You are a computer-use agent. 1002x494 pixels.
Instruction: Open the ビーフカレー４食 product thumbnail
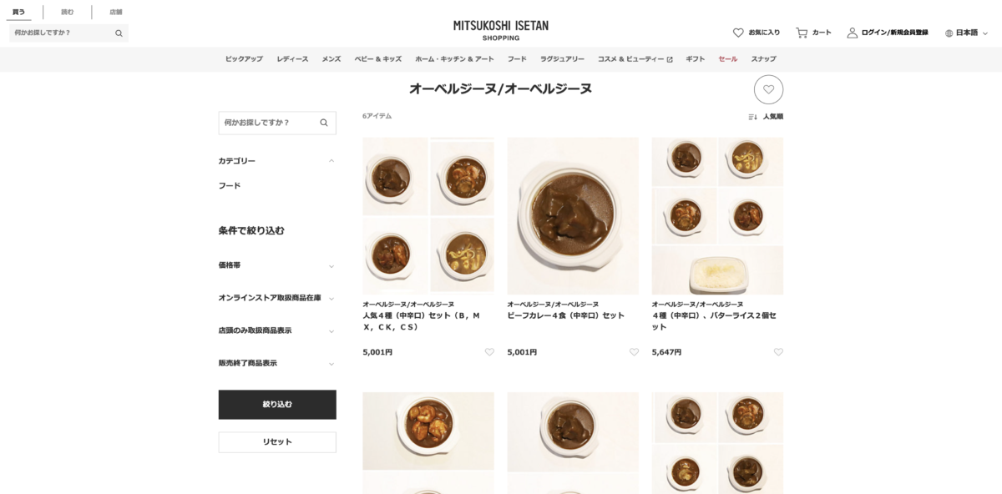tap(573, 216)
